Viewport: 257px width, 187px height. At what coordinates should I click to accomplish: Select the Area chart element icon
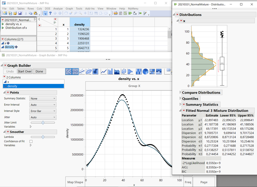point(117,71)
